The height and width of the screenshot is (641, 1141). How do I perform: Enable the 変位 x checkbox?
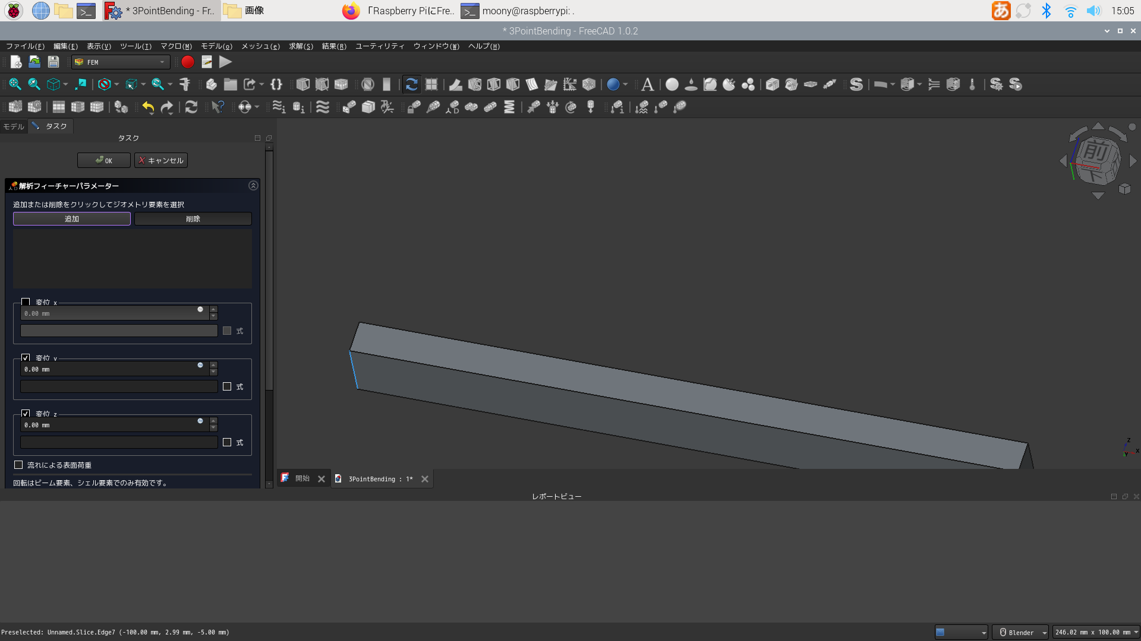tap(26, 302)
